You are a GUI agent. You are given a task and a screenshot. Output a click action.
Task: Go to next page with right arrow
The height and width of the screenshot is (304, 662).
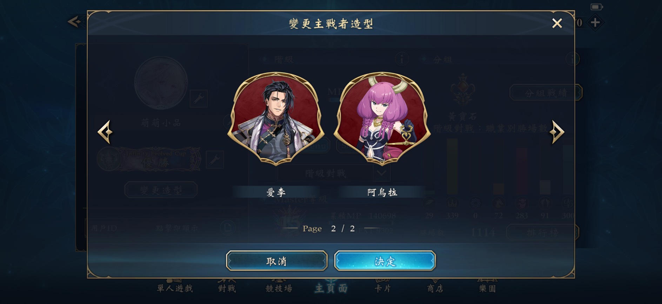(557, 132)
